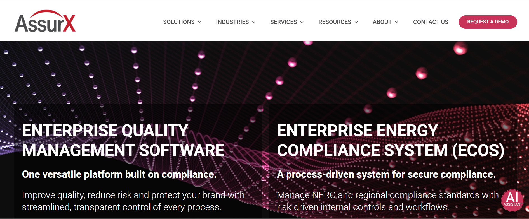
Task: Expand the Industries chevron arrow
Action: click(254, 22)
